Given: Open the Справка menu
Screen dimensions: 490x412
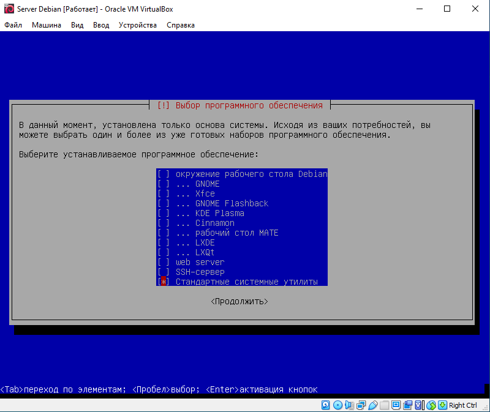Looking at the screenshot, I should 181,25.
